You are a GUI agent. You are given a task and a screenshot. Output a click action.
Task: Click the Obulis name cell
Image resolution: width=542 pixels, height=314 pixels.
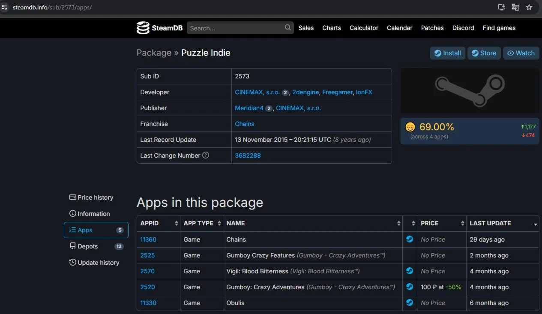pos(313,303)
